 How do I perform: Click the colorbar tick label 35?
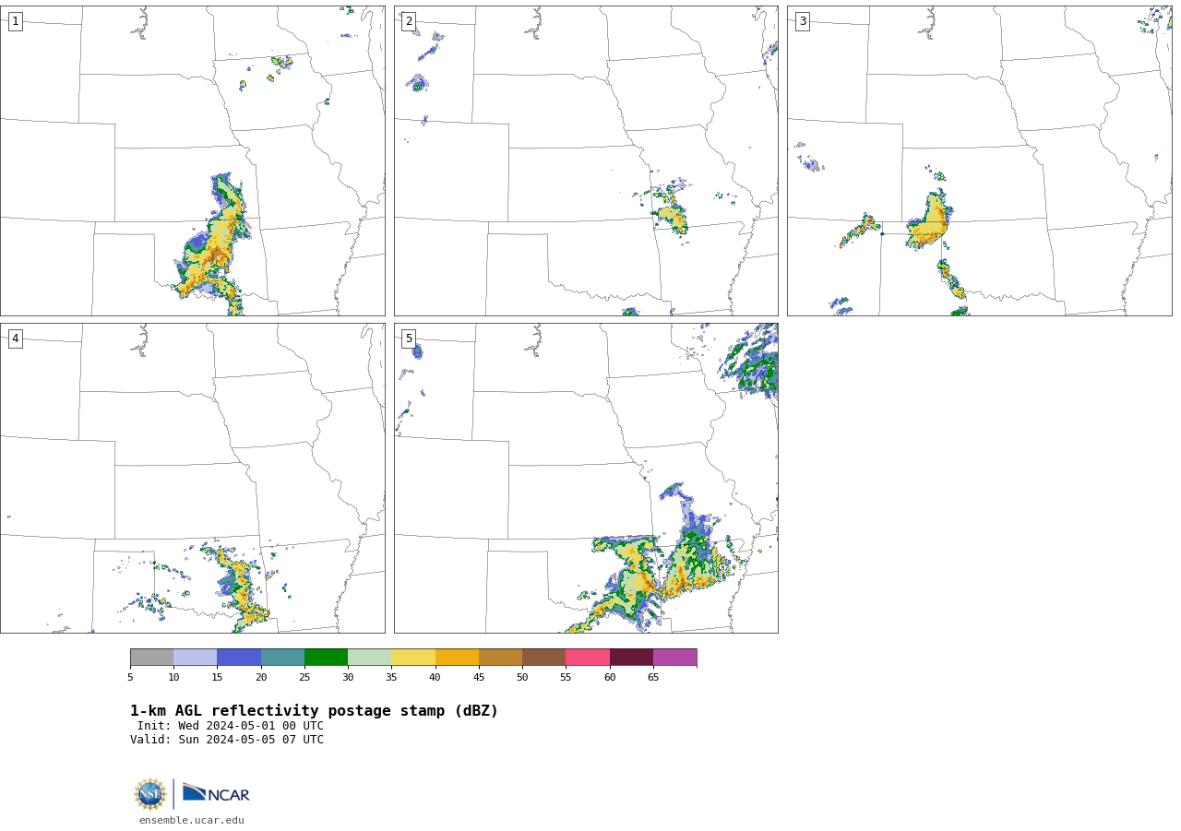[391, 678]
